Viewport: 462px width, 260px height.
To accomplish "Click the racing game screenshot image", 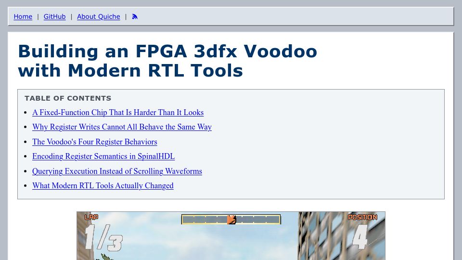I will click(x=231, y=236).
